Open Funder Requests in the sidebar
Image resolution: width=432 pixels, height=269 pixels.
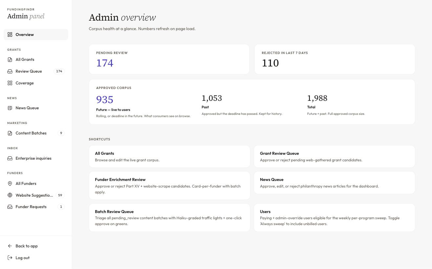[36, 207]
